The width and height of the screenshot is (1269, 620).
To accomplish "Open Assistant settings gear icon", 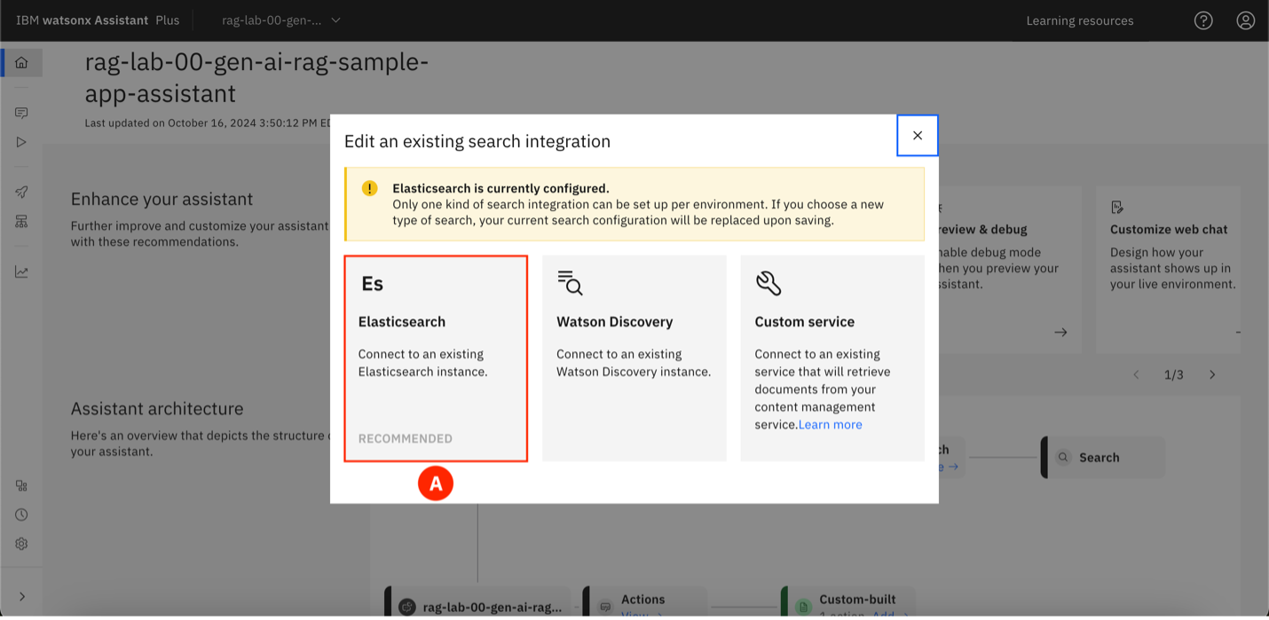I will click(21, 544).
